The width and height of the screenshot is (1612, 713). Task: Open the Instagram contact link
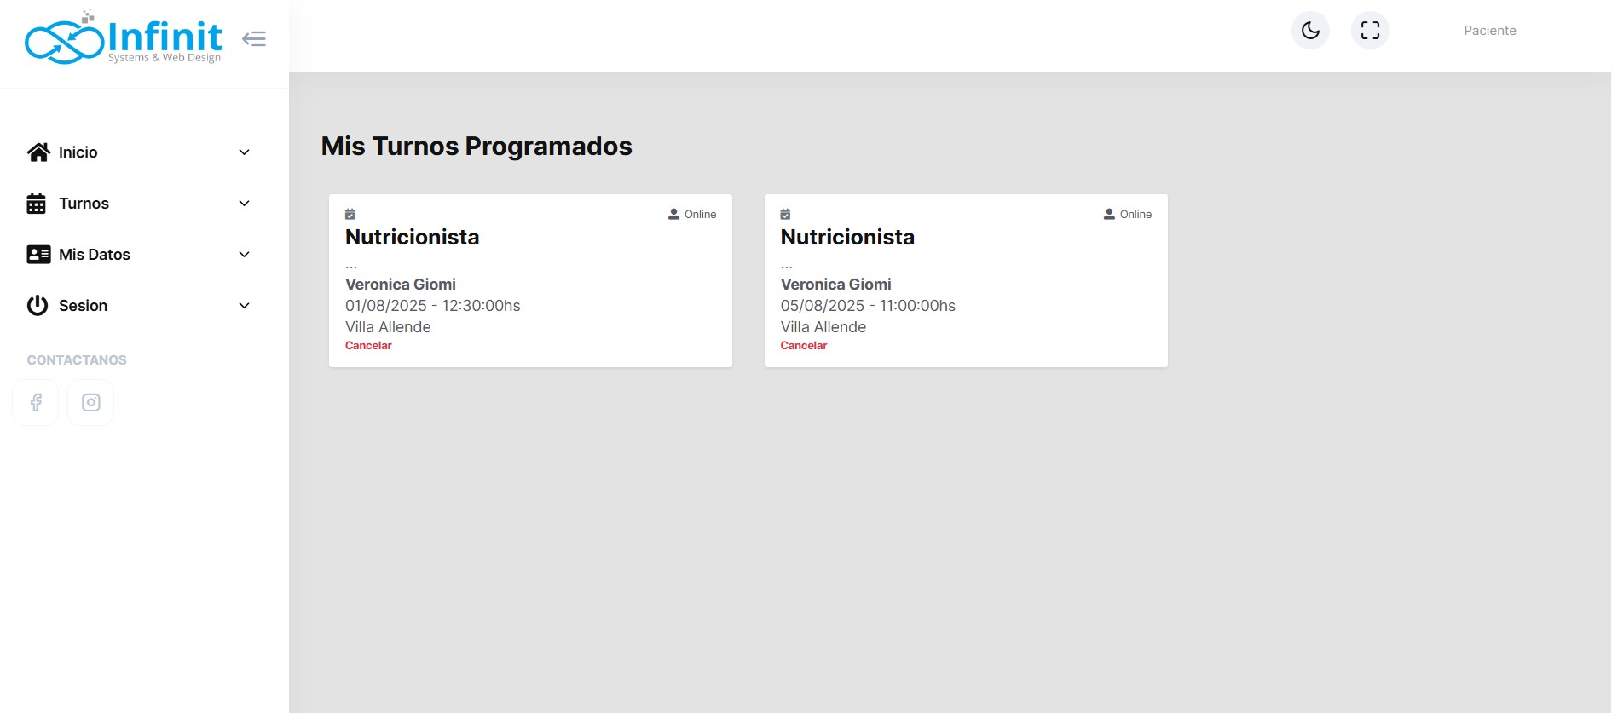click(x=91, y=402)
